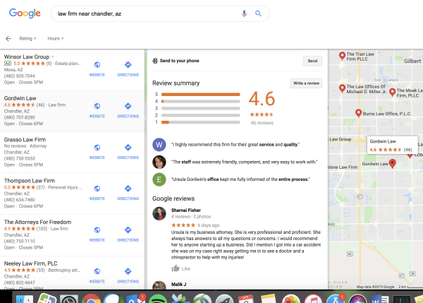Click Burns Law Office, P.L.C. map pin
The height and width of the screenshot is (303, 423).
coord(358,113)
